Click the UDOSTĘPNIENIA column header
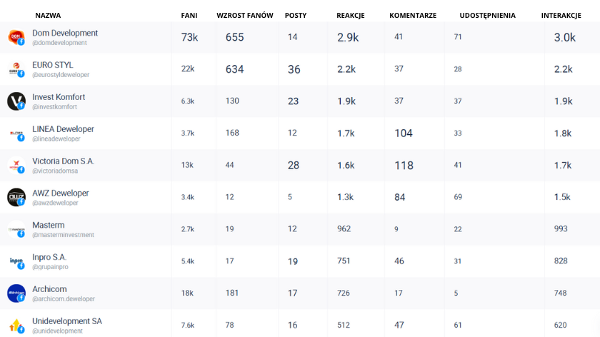 tap(487, 15)
